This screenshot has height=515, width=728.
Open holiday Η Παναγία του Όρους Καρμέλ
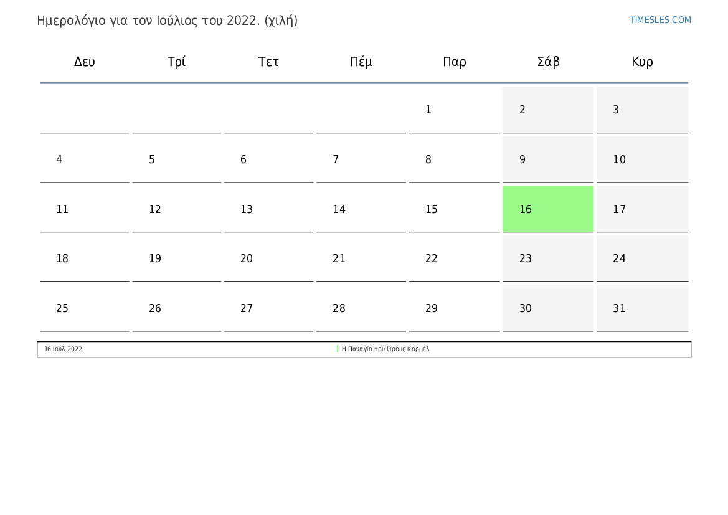pyautogui.click(x=385, y=349)
